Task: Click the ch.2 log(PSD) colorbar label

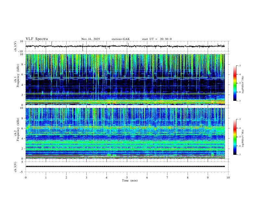Action: click(243, 139)
